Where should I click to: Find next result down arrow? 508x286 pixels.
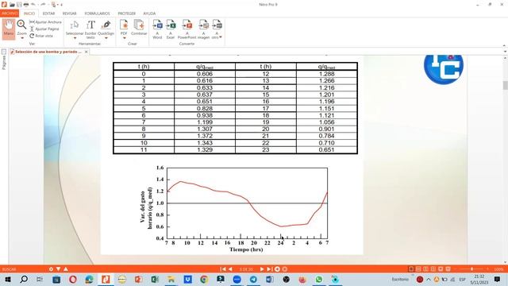(58, 269)
